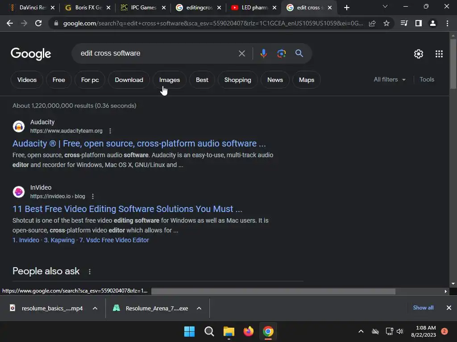Click the Chrome icon in the taskbar

click(268, 331)
